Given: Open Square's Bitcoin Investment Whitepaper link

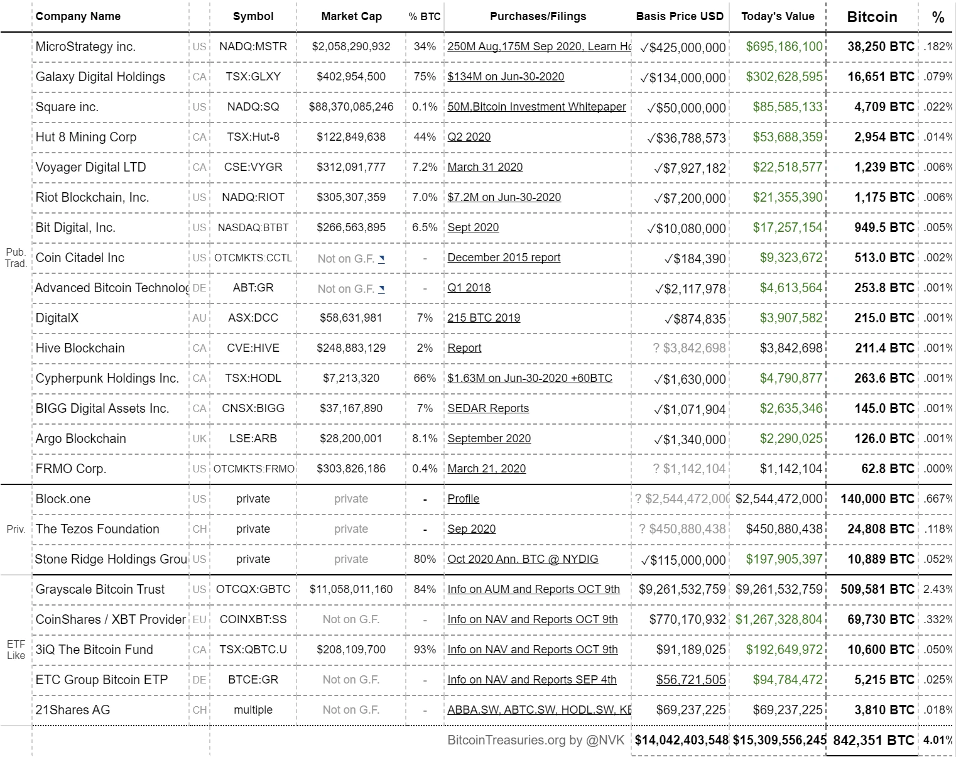Looking at the screenshot, I should click(x=536, y=107).
